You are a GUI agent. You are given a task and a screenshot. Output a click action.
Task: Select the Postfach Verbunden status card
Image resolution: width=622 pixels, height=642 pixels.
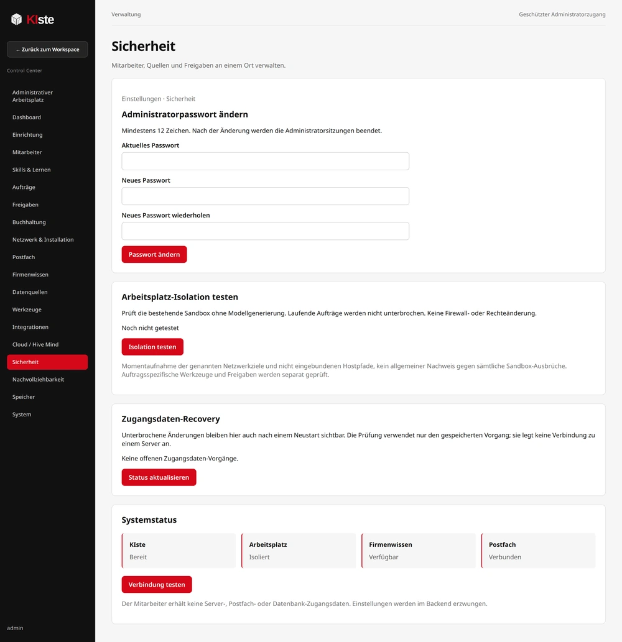point(539,551)
